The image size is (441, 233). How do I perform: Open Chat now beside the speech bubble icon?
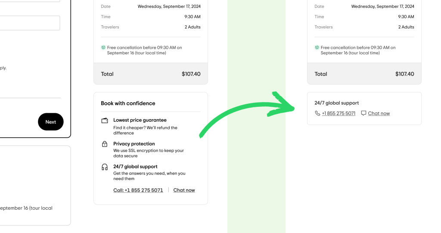(379, 113)
